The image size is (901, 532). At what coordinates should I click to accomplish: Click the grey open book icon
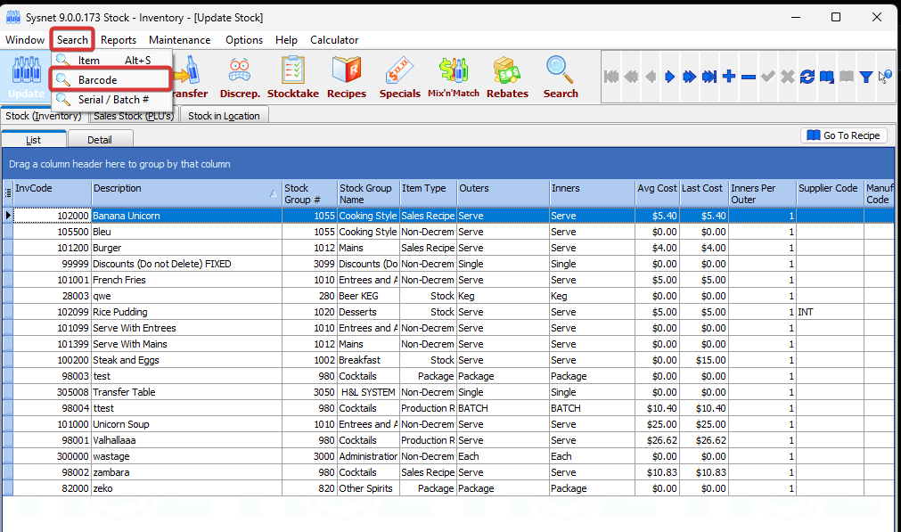pos(847,77)
